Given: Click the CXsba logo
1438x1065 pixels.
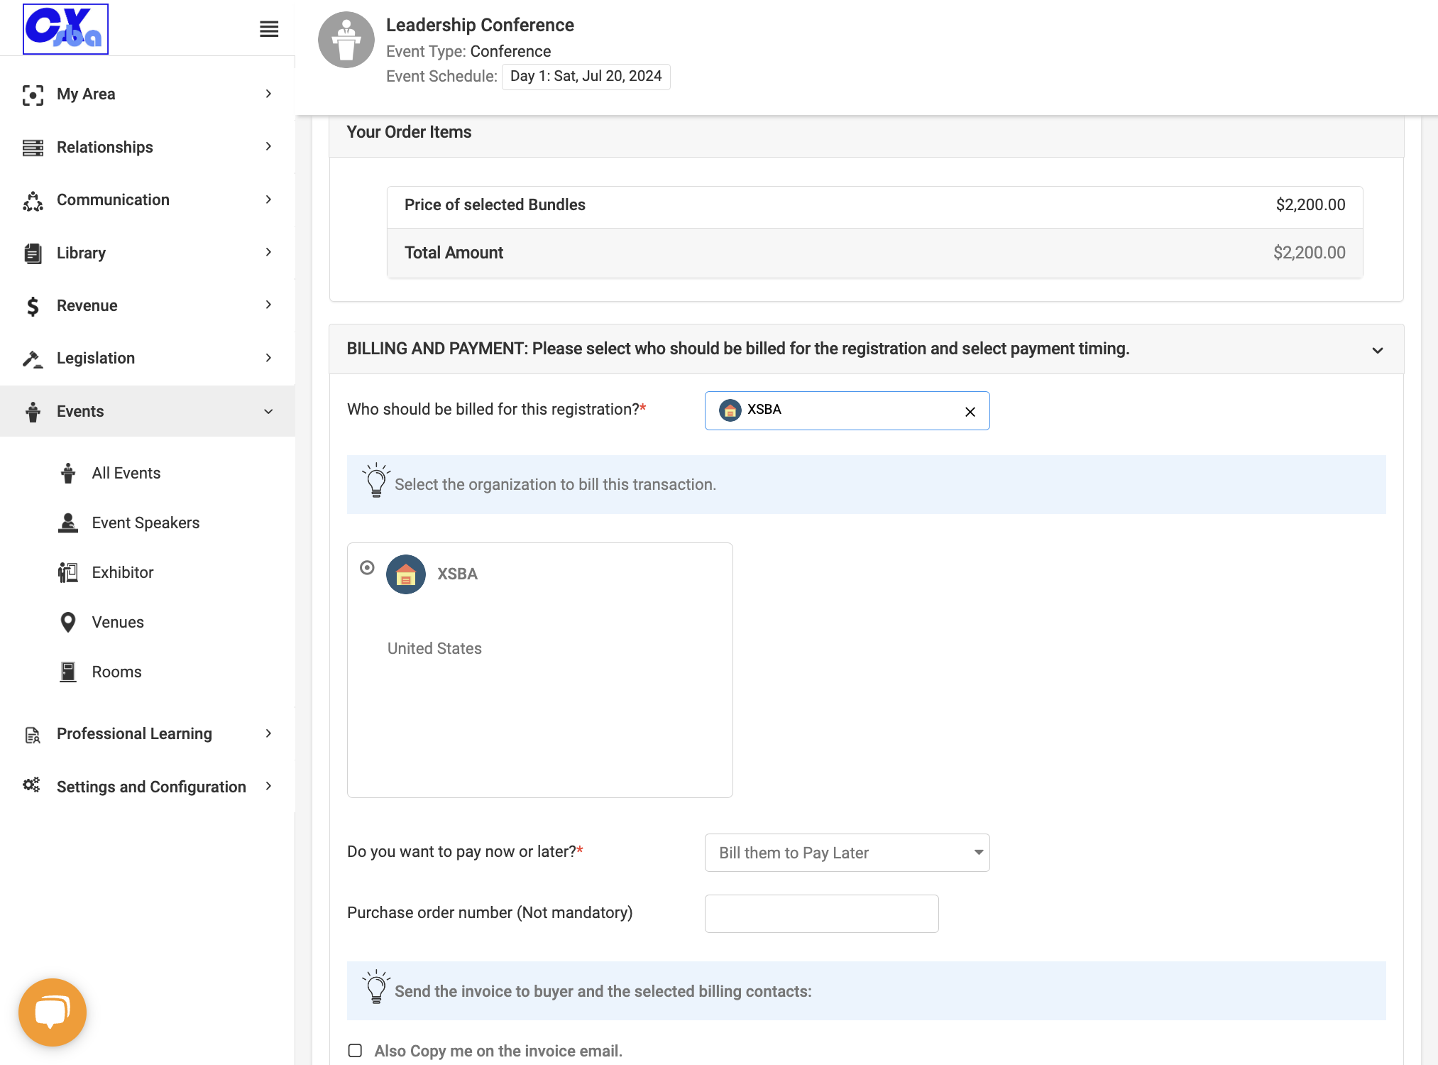Looking at the screenshot, I should pyautogui.click(x=65, y=29).
